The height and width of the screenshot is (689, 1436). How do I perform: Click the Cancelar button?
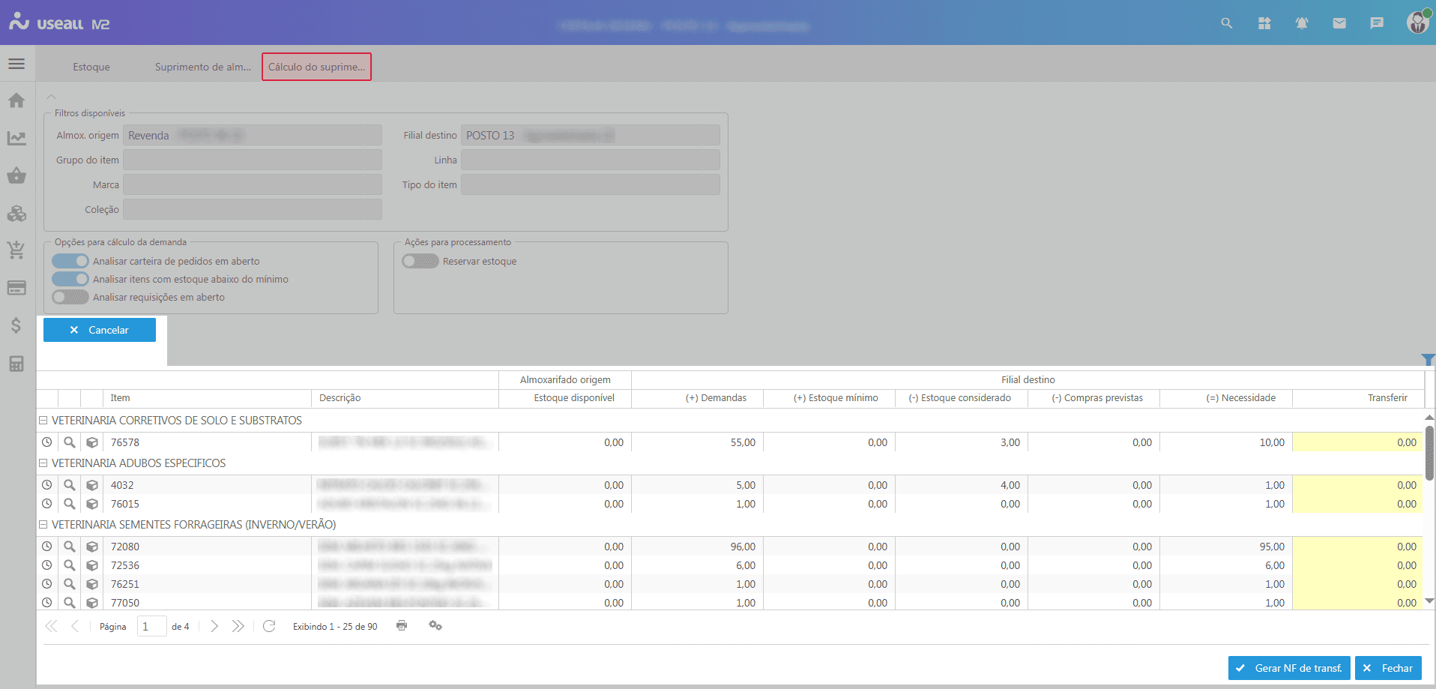point(100,330)
